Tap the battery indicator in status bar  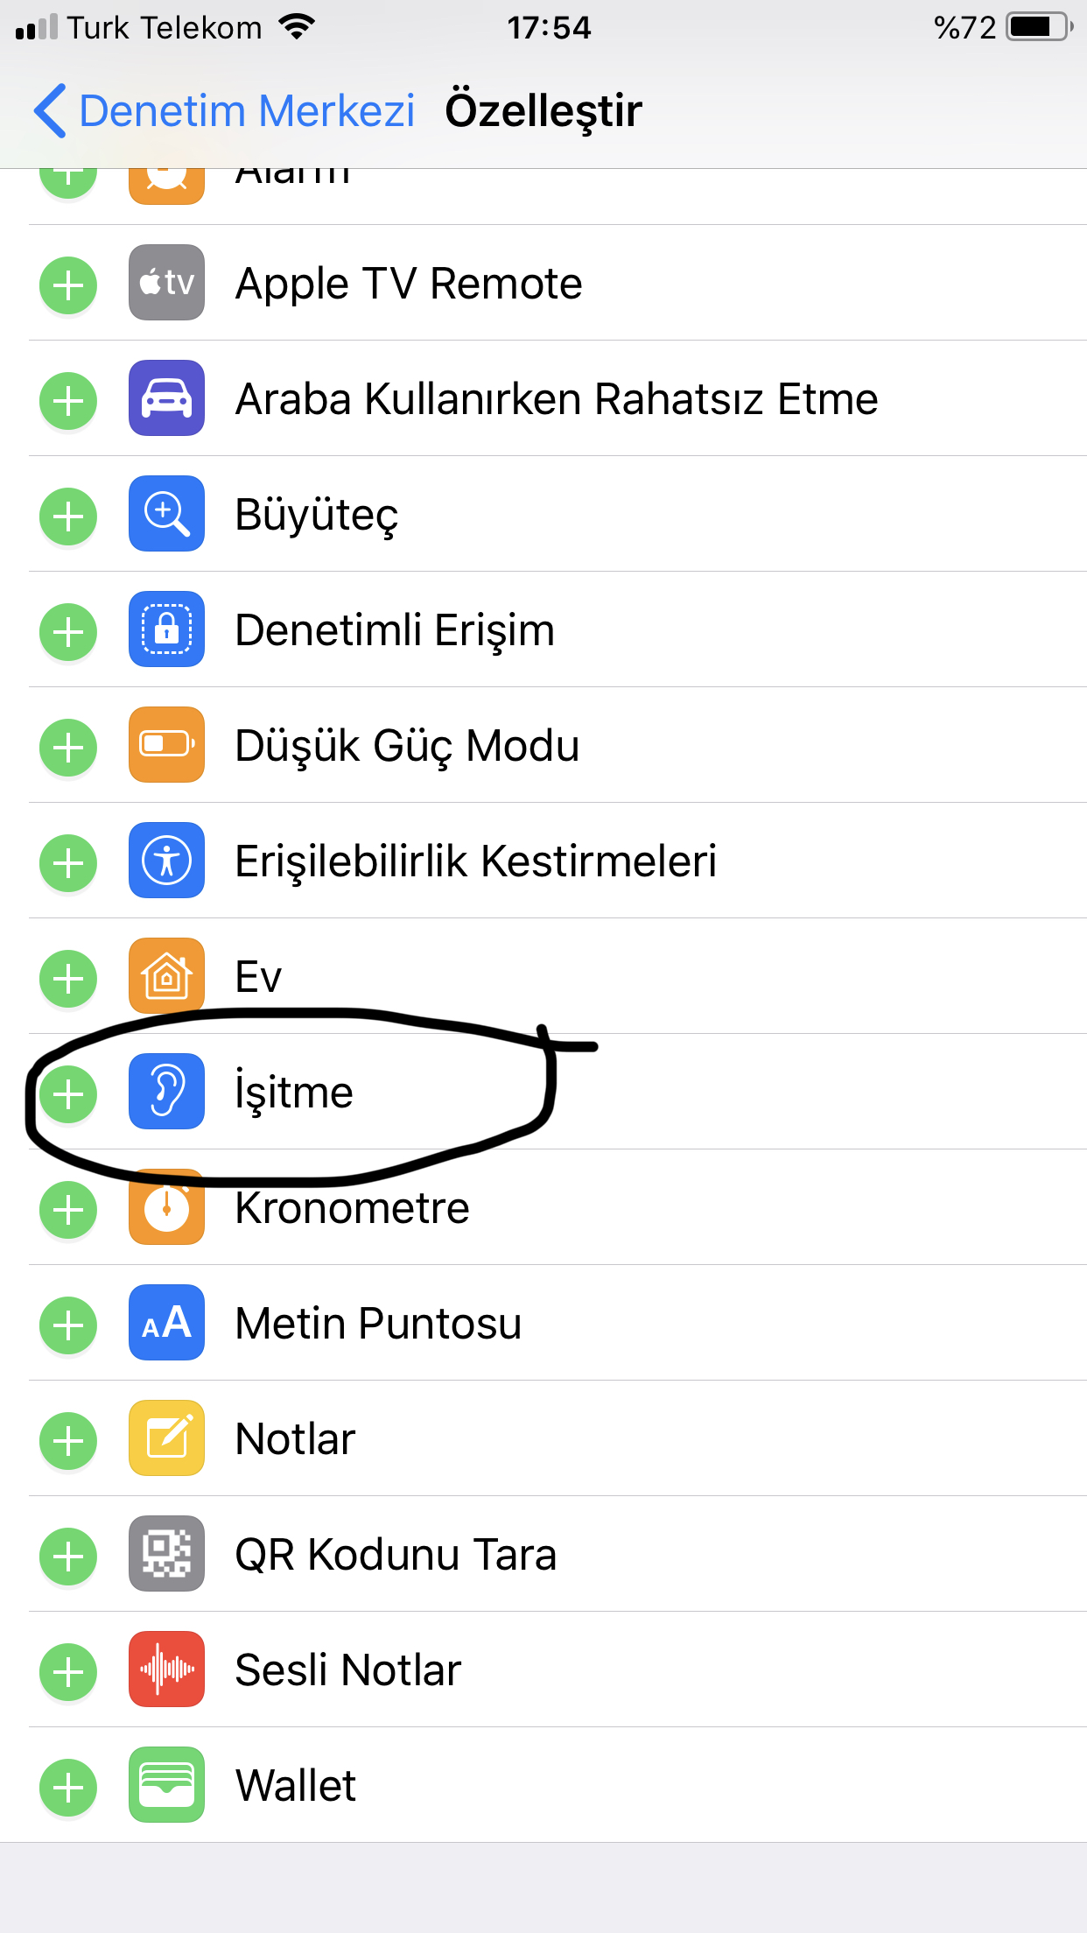tap(1040, 27)
